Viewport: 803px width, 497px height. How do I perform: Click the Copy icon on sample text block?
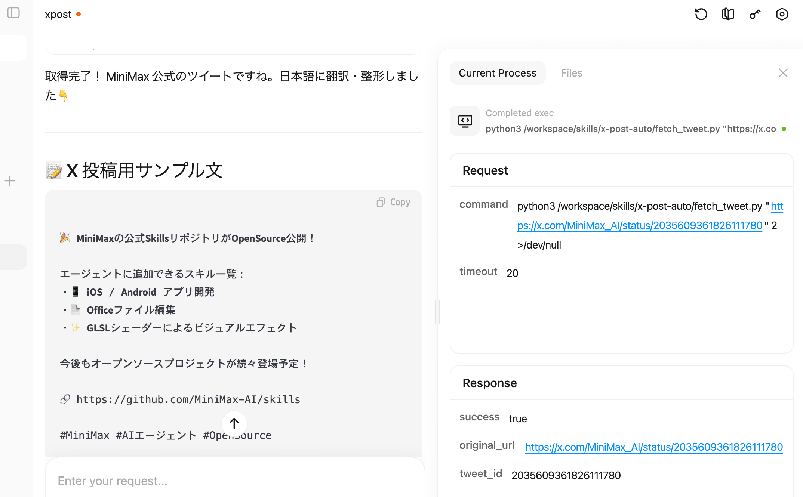(x=381, y=202)
